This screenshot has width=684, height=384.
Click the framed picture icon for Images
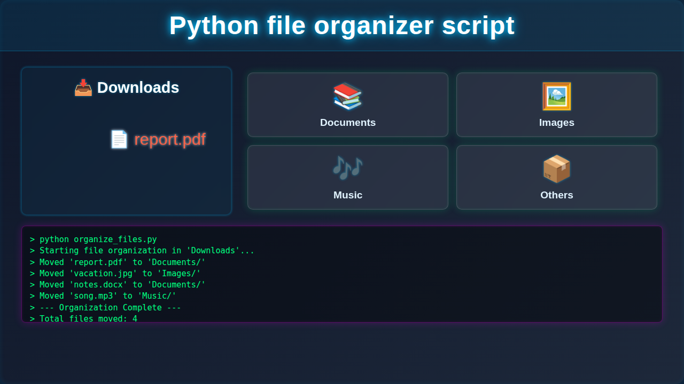pos(556,96)
